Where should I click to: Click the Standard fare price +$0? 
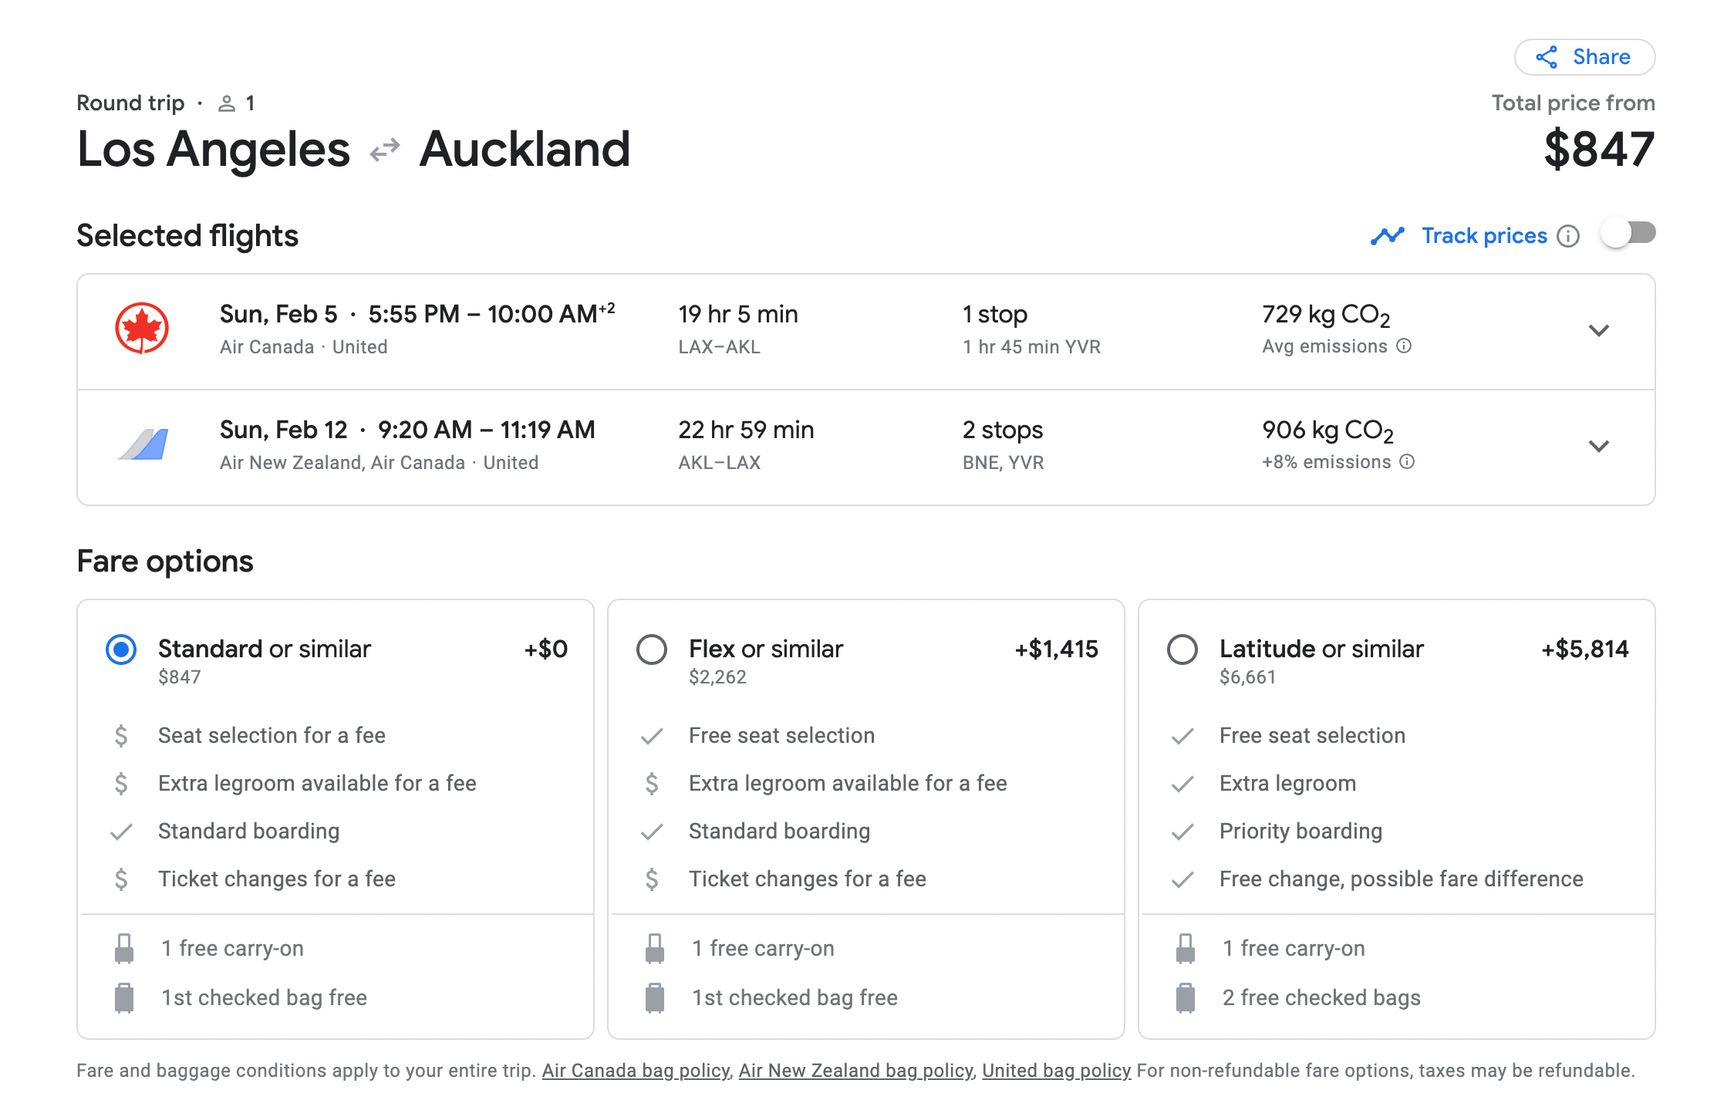pyautogui.click(x=546, y=649)
